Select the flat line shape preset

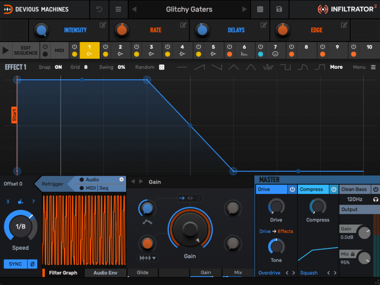click(x=182, y=67)
